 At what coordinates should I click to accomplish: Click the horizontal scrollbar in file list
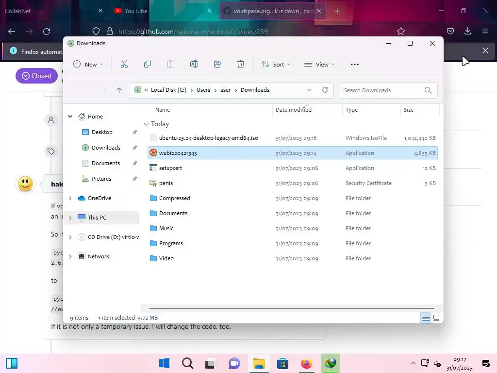(x=291, y=308)
